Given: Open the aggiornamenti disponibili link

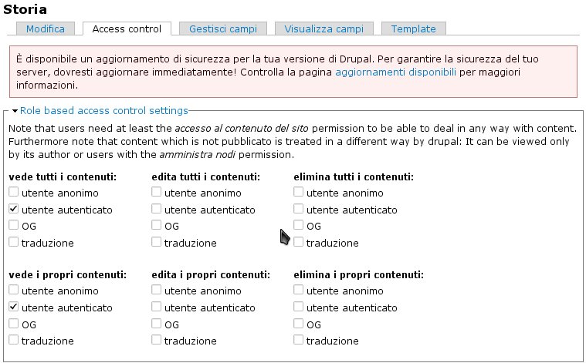Looking at the screenshot, I should pos(395,72).
